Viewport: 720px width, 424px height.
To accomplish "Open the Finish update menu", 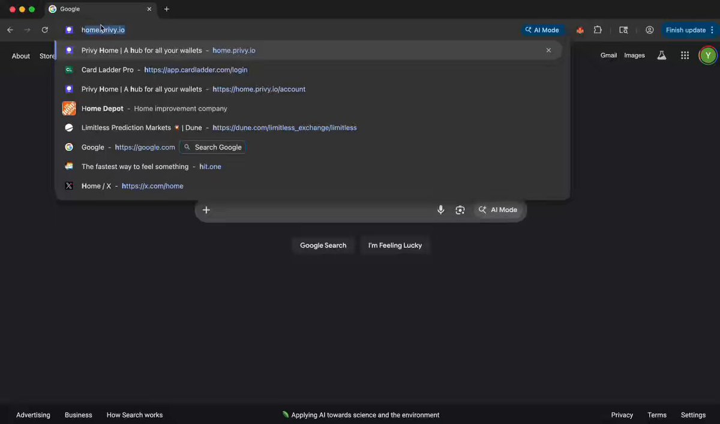I will [x=690, y=30].
